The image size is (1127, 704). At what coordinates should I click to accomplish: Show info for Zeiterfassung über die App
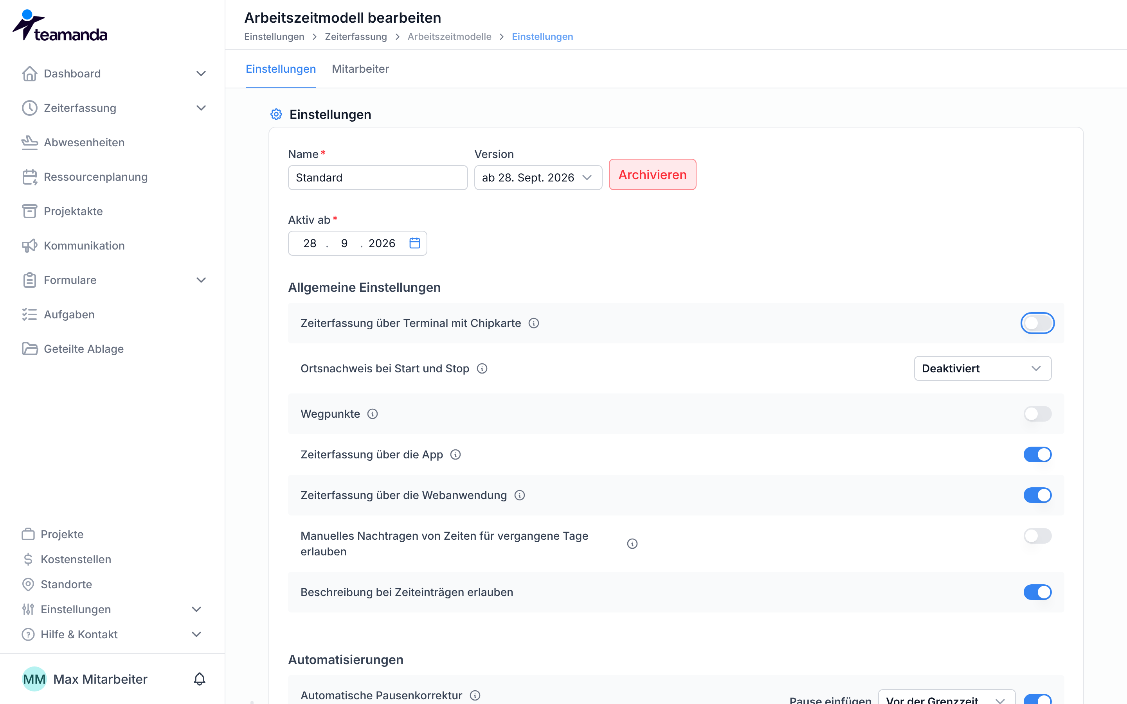(455, 454)
